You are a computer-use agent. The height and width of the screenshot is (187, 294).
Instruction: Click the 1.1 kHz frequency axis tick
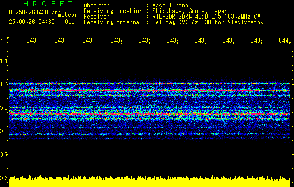(x=5, y=61)
